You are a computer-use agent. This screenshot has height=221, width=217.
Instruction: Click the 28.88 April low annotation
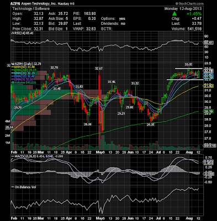[x=88, y=124]
